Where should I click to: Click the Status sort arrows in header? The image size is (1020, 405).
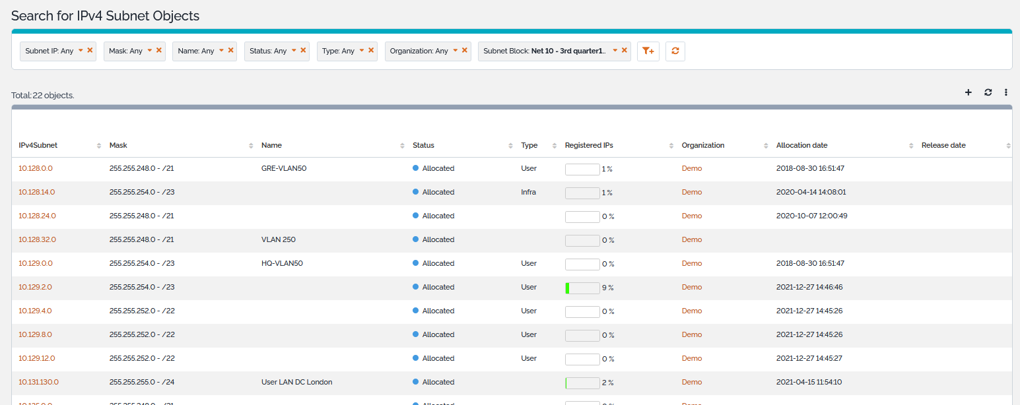coord(510,146)
